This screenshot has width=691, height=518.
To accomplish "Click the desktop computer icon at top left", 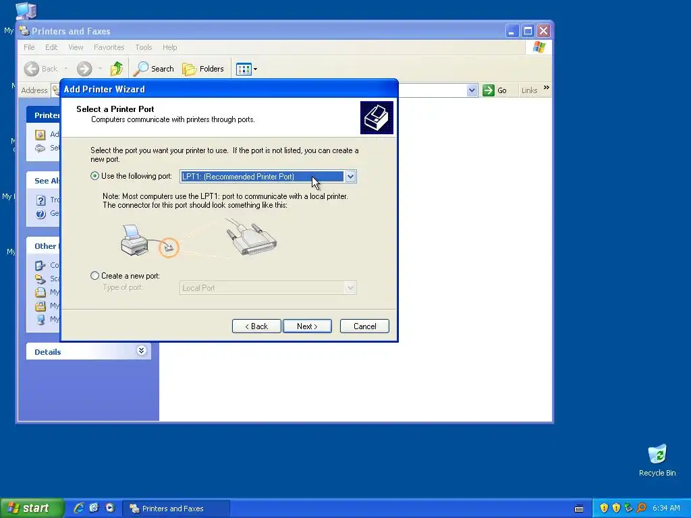I will [26, 9].
